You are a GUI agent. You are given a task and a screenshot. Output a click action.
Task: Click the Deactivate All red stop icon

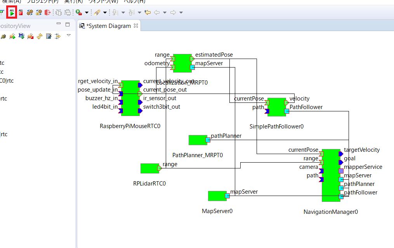[21, 12]
